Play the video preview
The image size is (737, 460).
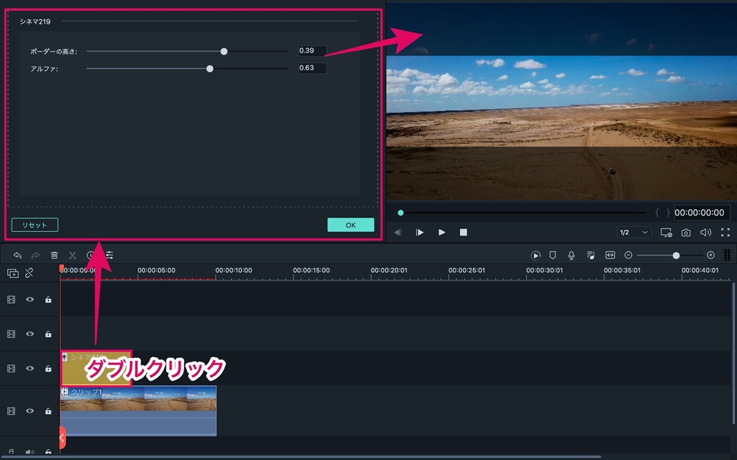pos(442,232)
